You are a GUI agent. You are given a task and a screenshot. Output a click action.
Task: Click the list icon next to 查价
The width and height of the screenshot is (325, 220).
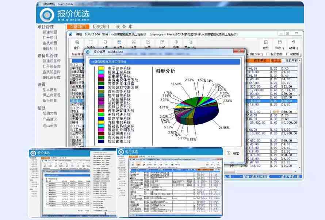click(x=91, y=42)
